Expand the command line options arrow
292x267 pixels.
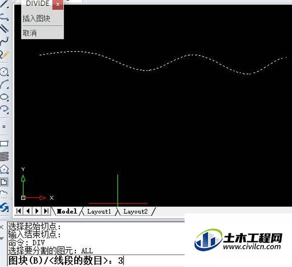click(2, 238)
